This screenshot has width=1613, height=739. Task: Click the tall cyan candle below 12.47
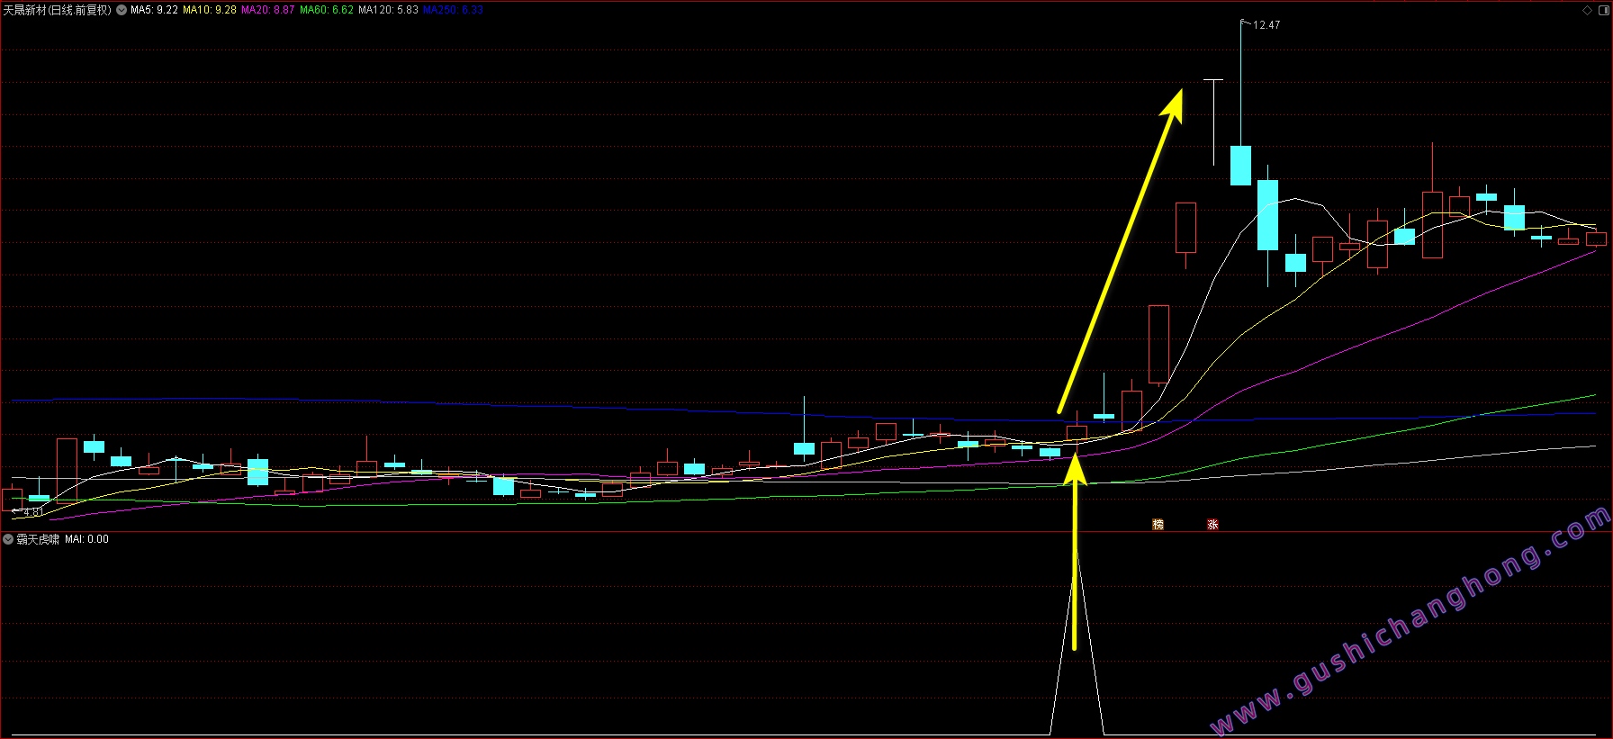pyautogui.click(x=1240, y=165)
